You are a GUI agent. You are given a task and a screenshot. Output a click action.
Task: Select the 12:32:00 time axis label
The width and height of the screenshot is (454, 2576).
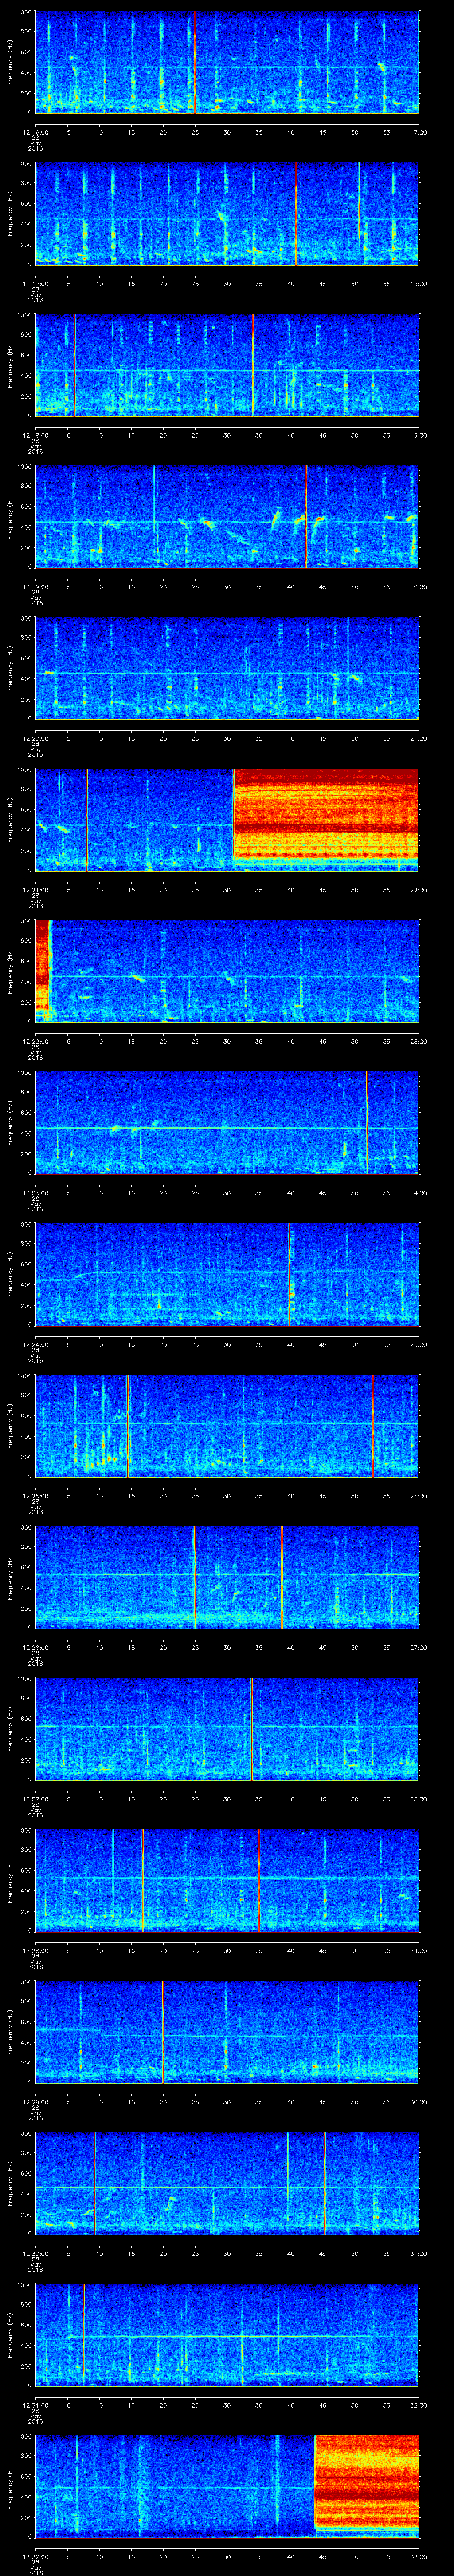pos(35,2556)
